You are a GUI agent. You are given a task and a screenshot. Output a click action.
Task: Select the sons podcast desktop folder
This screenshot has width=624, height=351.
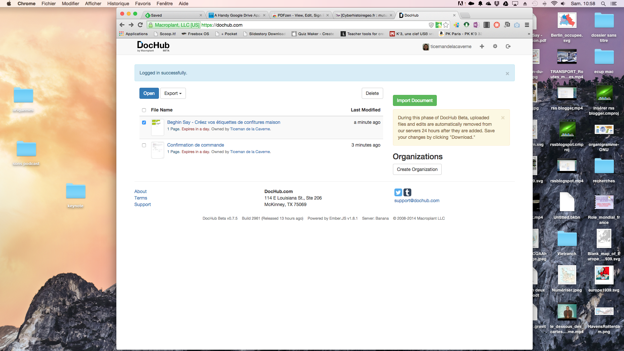[26, 153]
